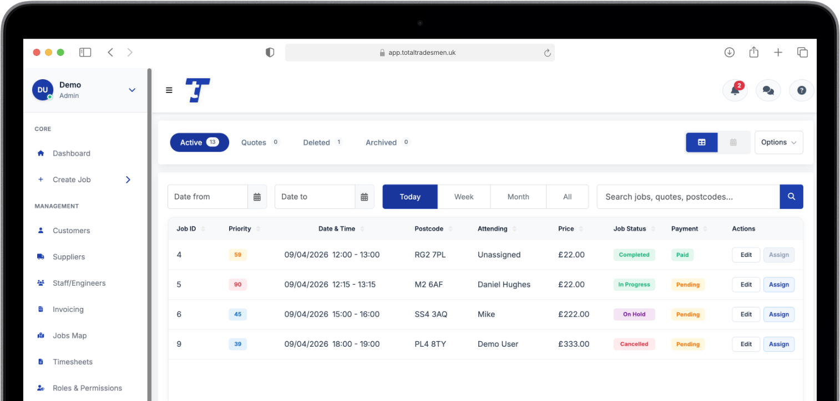Click the help question mark icon
Image resolution: width=840 pixels, height=401 pixels.
click(801, 90)
